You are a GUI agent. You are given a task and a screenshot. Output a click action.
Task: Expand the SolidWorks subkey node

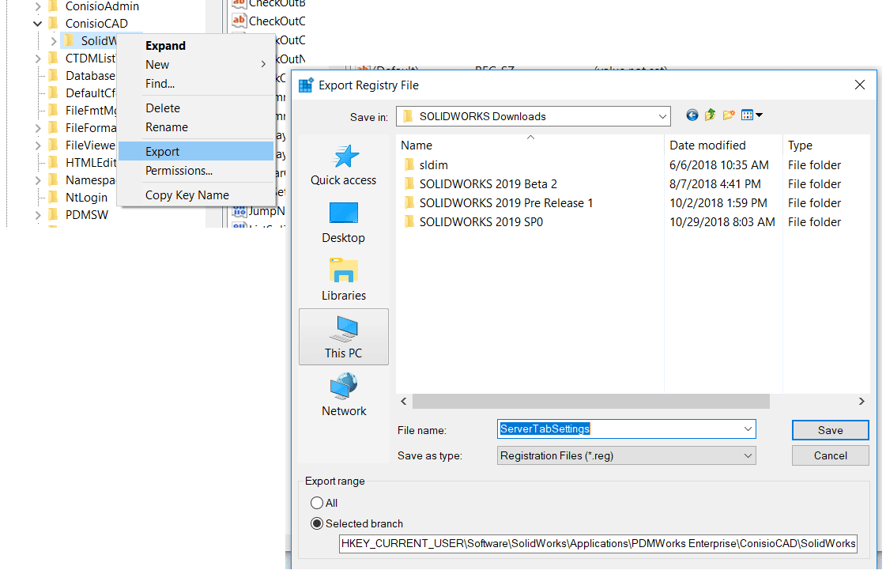(53, 41)
